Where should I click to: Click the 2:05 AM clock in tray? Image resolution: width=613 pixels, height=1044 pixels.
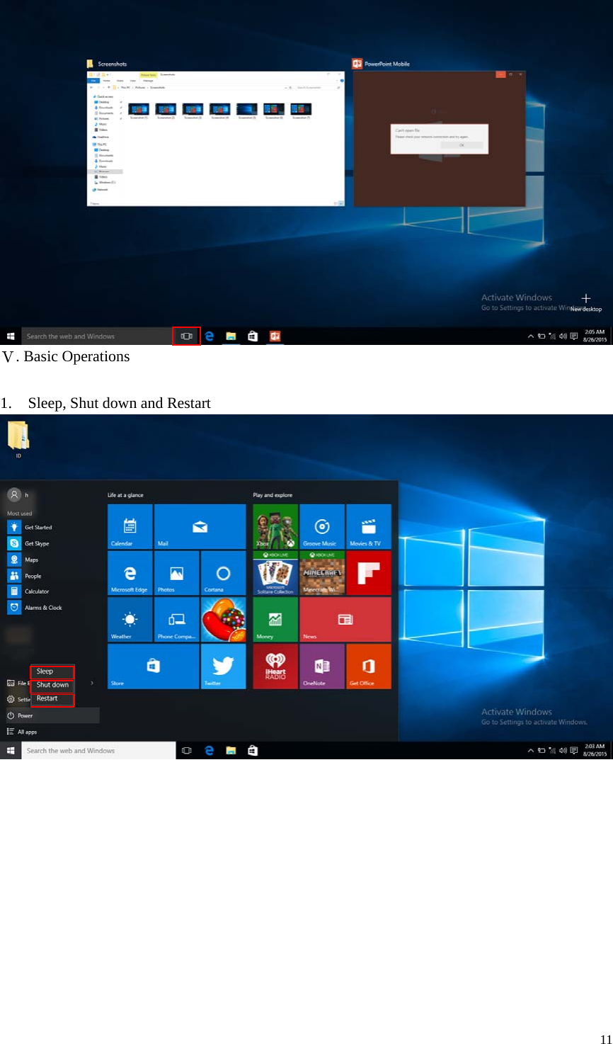[x=595, y=336]
